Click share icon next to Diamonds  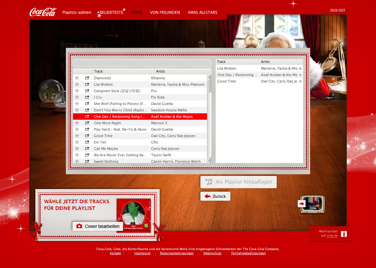pos(87,78)
